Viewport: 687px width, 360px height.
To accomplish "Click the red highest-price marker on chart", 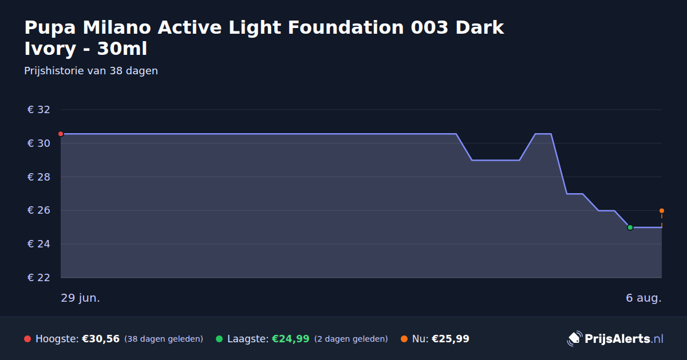I will click(x=61, y=134).
